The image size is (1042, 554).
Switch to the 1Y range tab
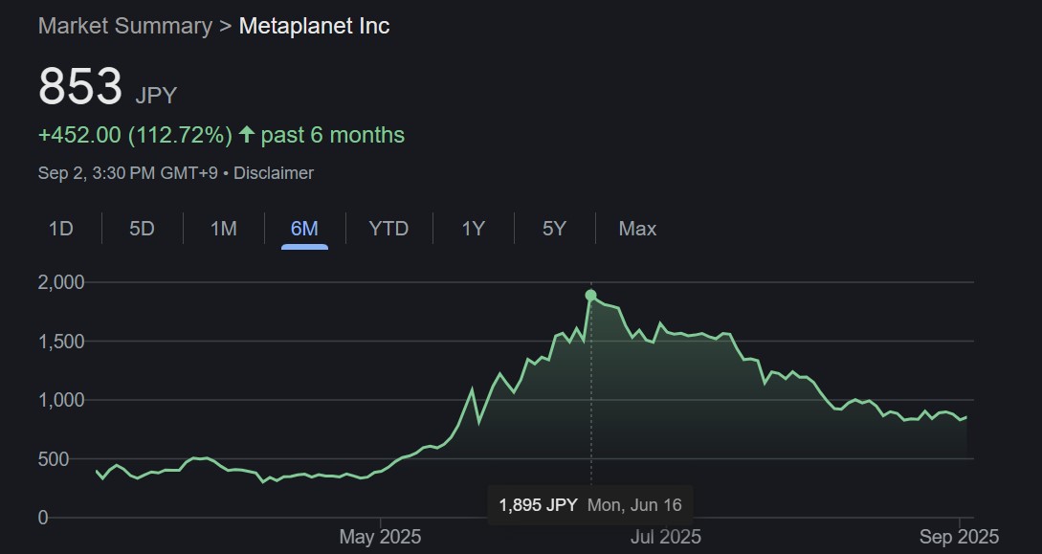point(473,229)
